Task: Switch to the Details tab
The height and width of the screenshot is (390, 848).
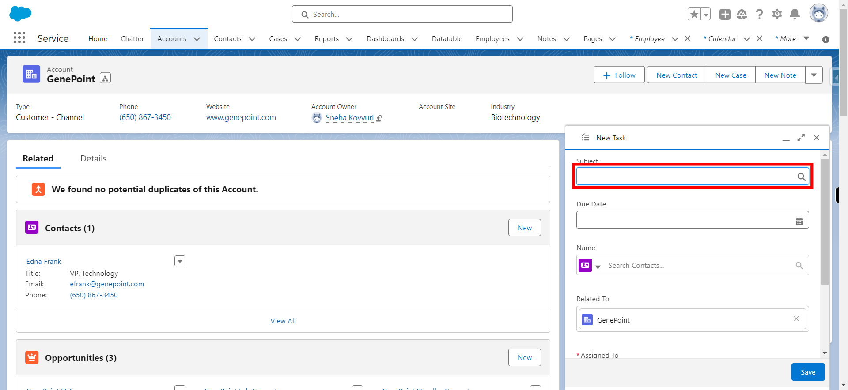Action: pos(93,158)
